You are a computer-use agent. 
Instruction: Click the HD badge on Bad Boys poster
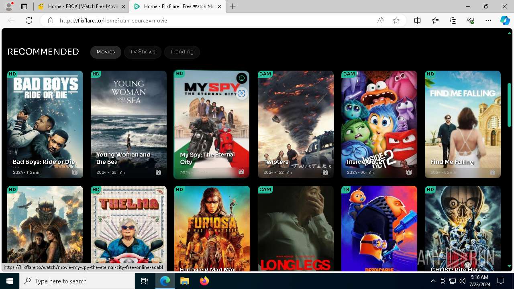[12, 74]
